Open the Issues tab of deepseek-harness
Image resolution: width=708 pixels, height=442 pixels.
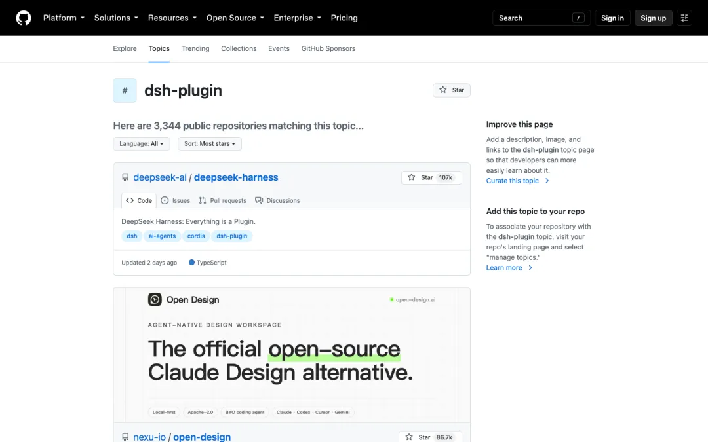pos(176,201)
